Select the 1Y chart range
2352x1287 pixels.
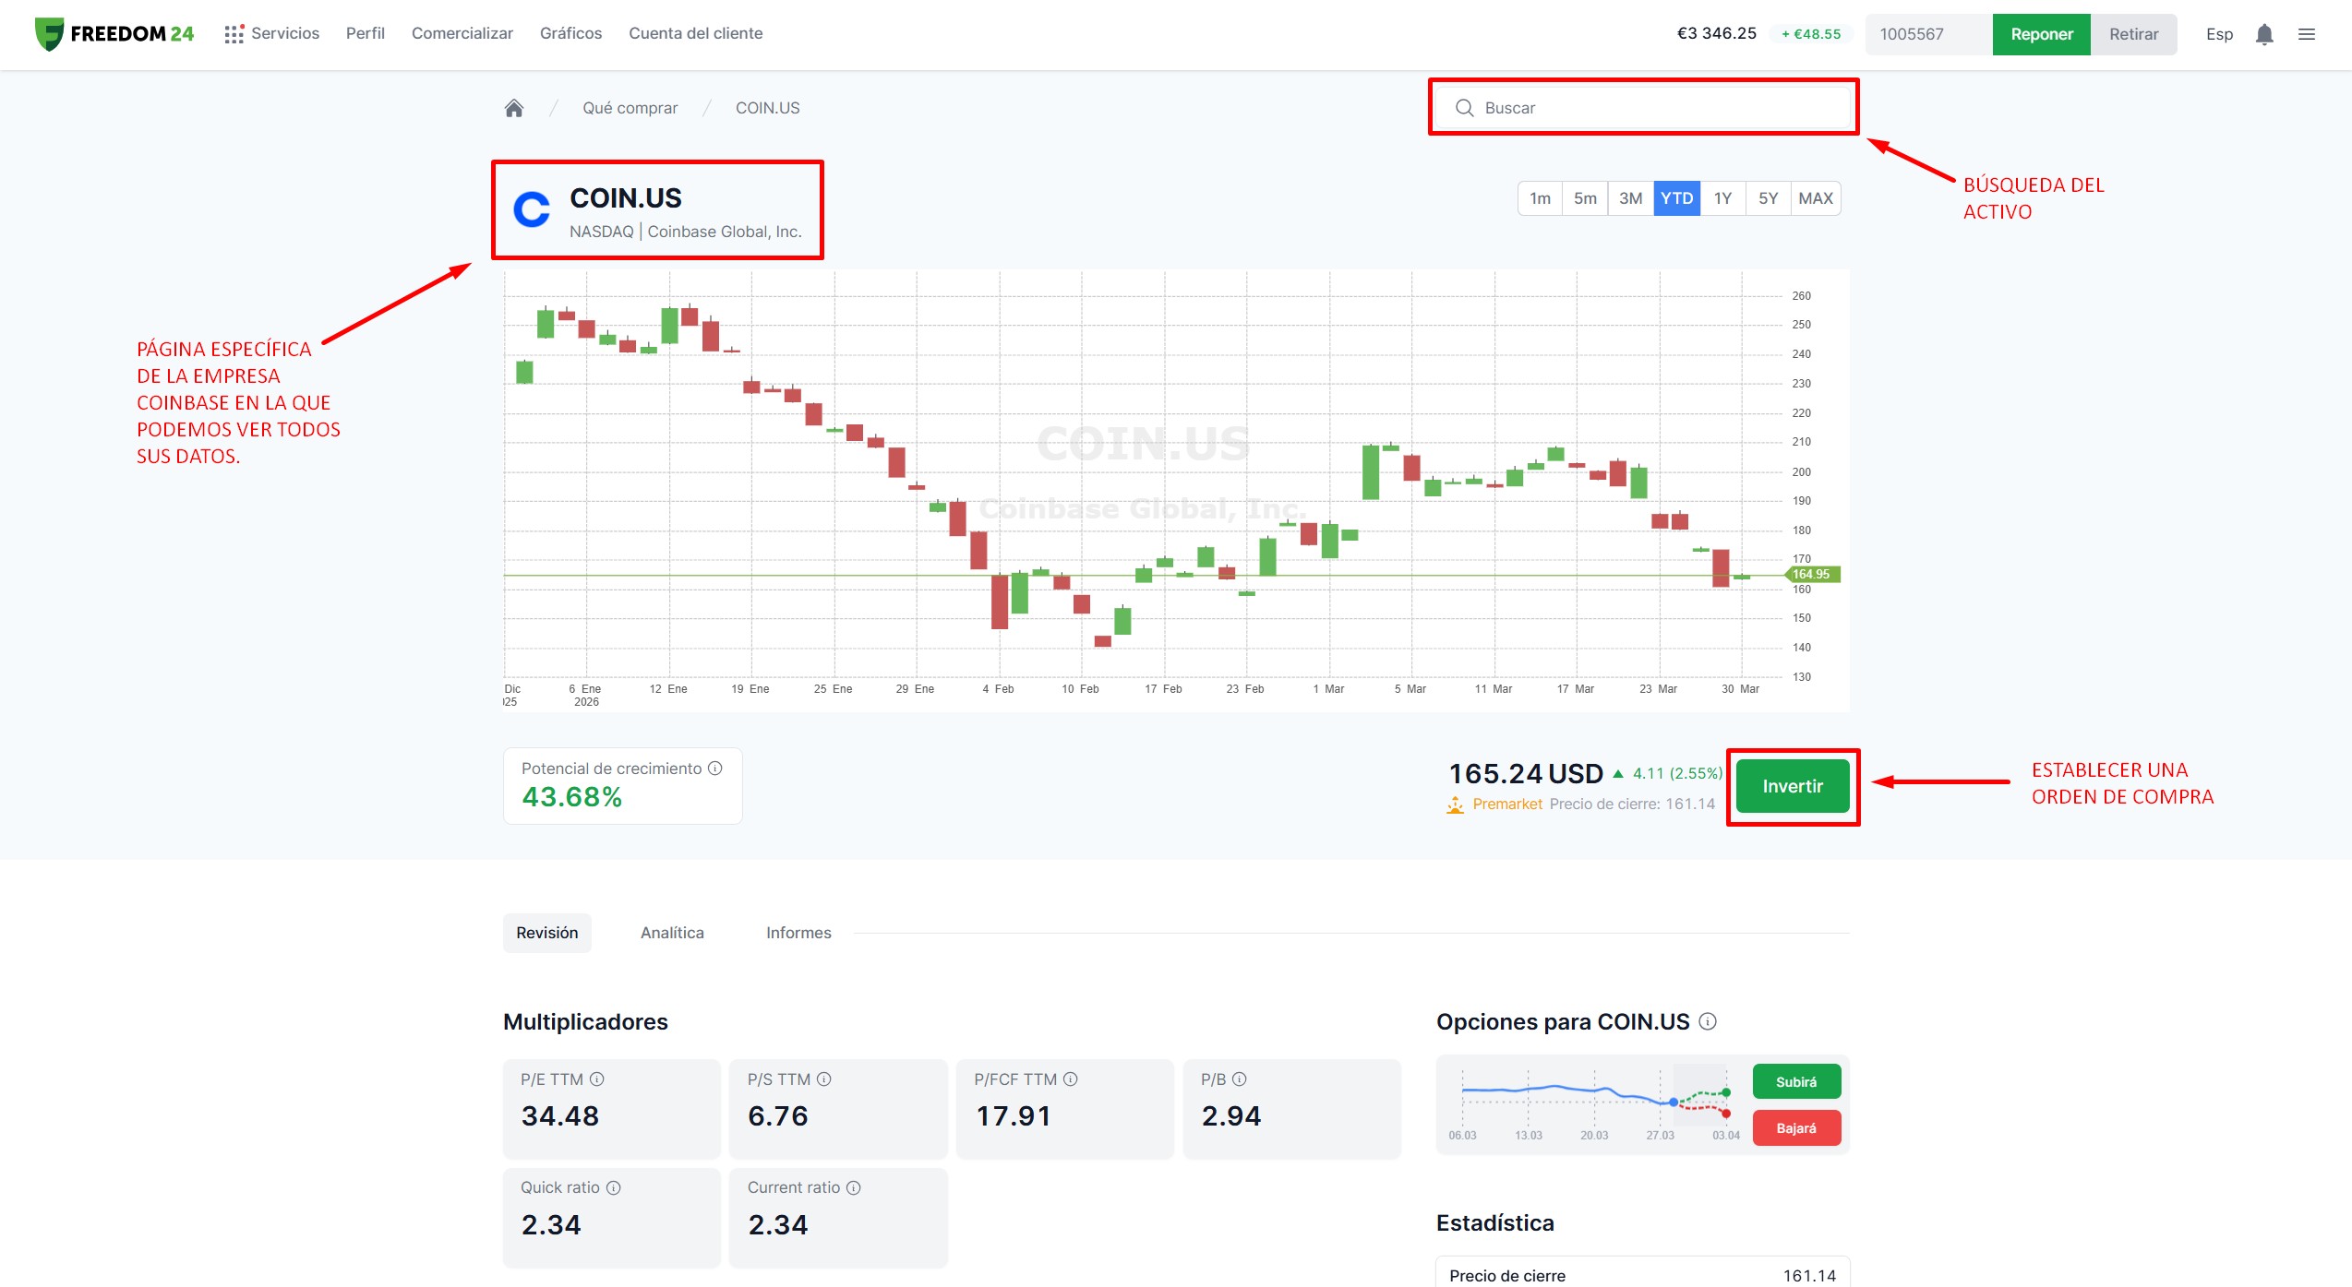point(1722,198)
